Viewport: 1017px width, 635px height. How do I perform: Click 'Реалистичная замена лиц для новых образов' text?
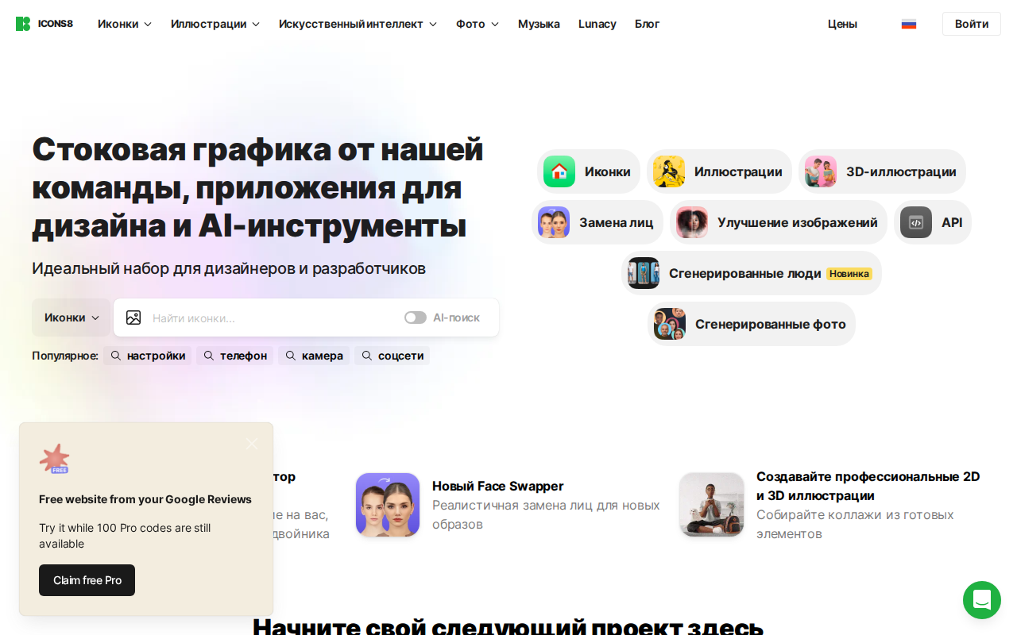[x=546, y=514]
